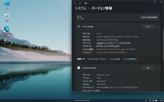Copy the device specifications
Viewport: 164px width, 102px height.
pyautogui.click(x=148, y=27)
